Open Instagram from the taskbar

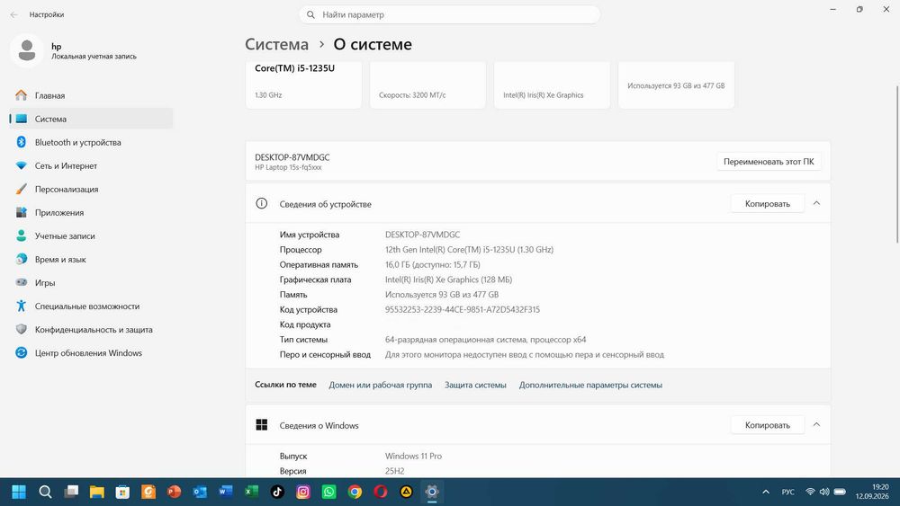[303, 492]
